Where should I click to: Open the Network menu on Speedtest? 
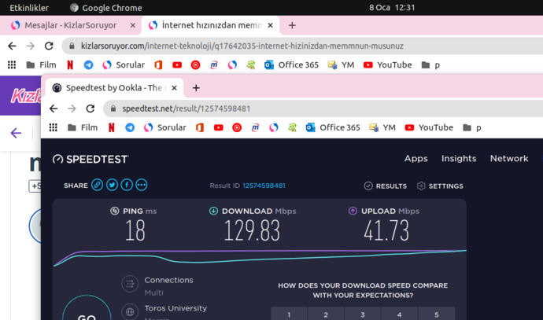509,159
